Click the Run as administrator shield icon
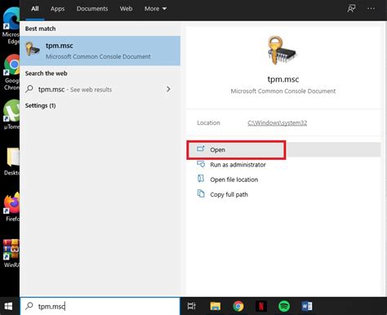Screen dimensions: 387x315 coord(201,164)
